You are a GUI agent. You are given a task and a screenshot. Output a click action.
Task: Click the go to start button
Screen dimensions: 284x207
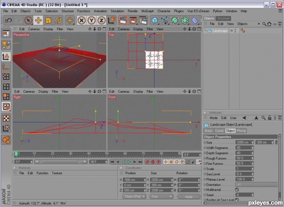(112, 162)
